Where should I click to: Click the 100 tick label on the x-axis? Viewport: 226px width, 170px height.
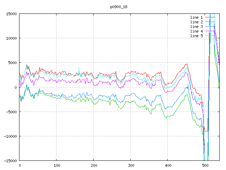[x=56, y=165]
